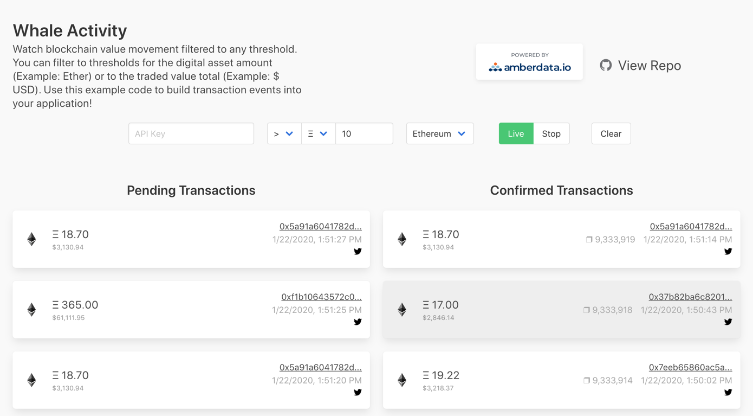Focus the API Key input field
753x416 pixels.
191,133
